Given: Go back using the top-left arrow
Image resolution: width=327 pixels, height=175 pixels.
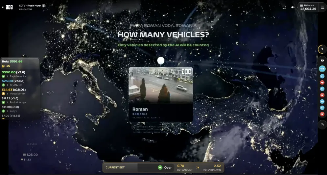Looking at the screenshot, I should pyautogui.click(x=3, y=7).
